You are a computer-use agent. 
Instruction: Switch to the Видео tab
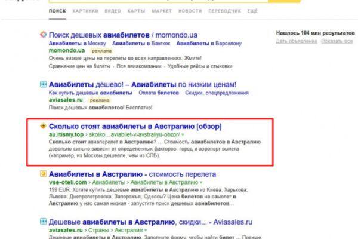tap(113, 11)
